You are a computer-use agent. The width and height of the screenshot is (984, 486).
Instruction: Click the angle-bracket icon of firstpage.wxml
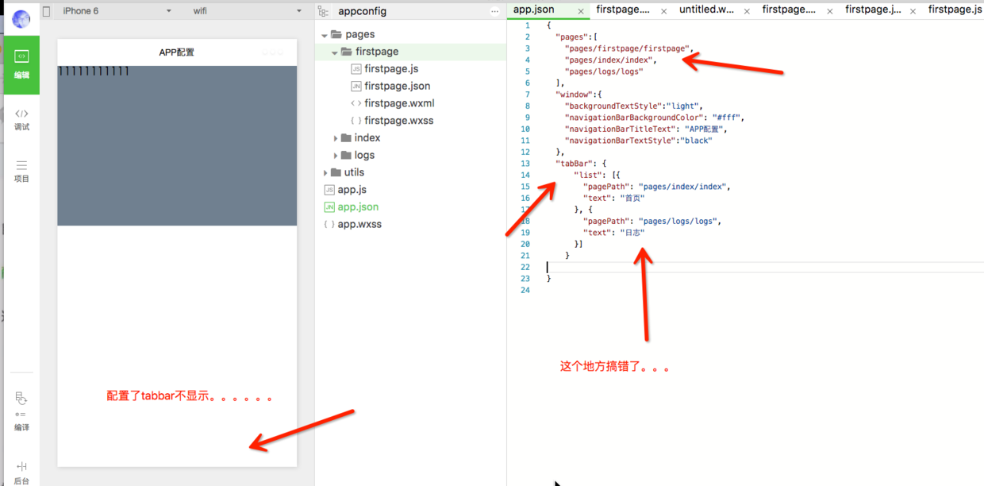356,103
